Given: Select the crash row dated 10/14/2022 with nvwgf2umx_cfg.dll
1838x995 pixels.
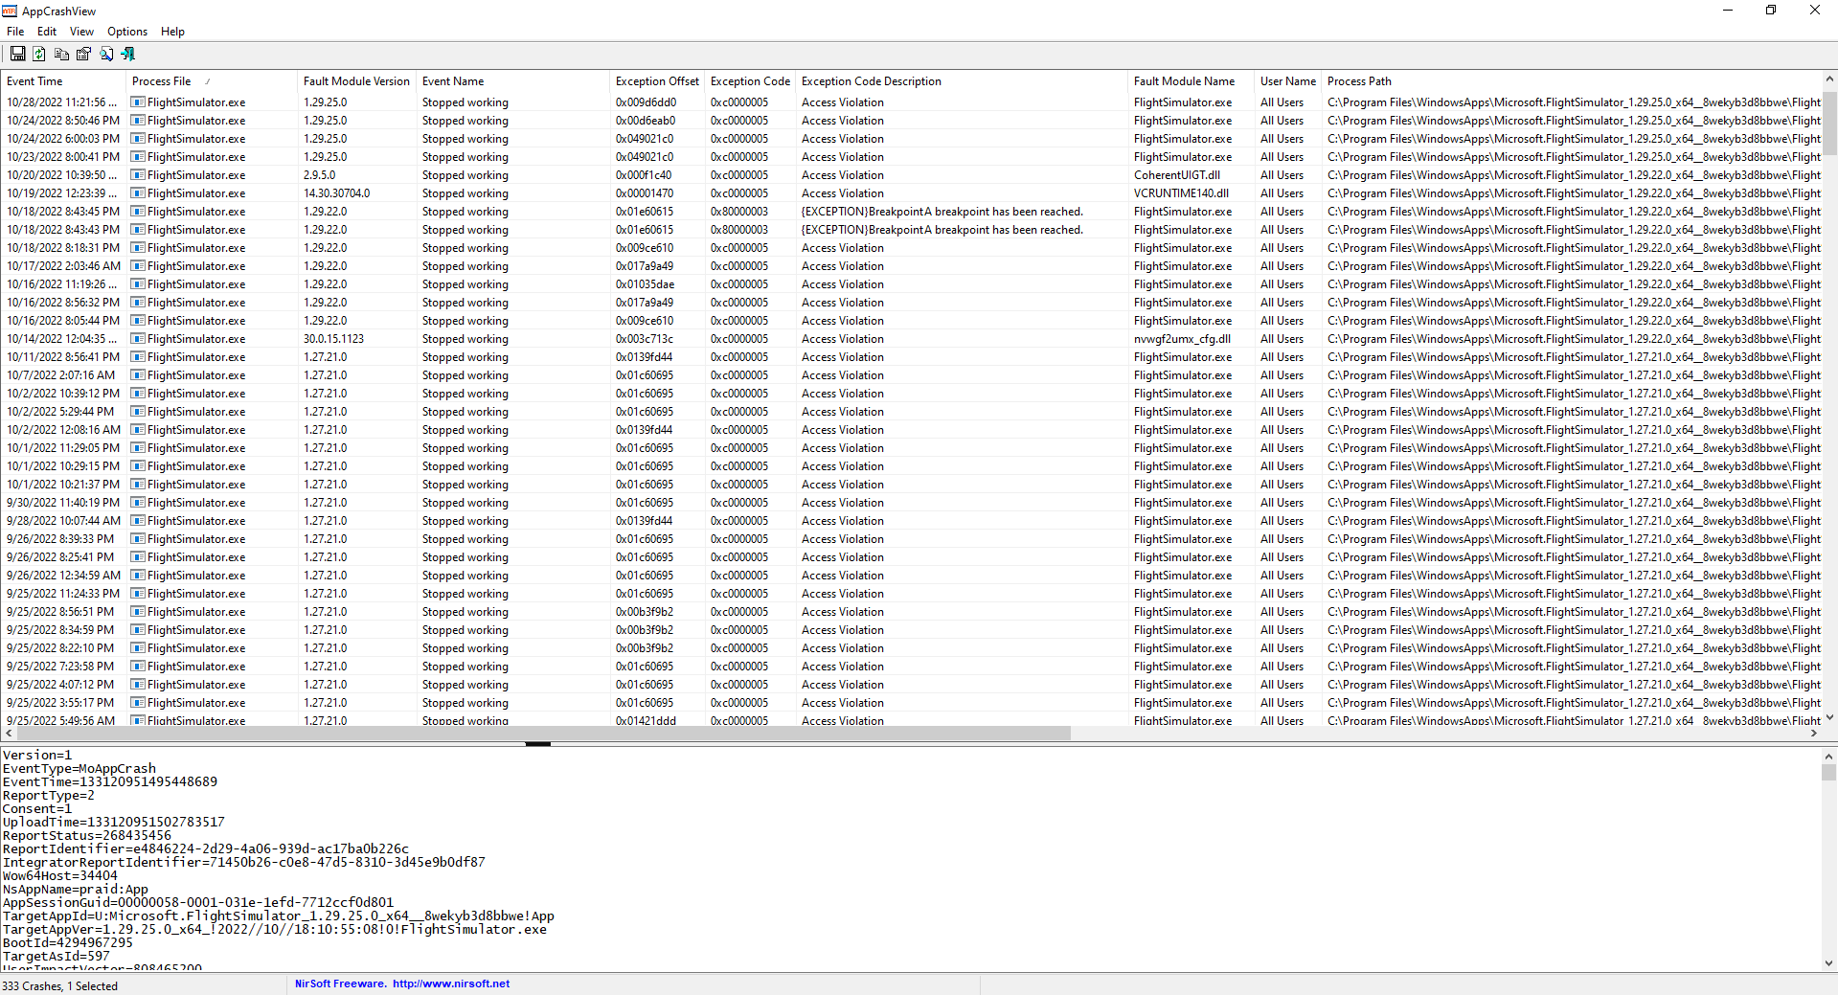Looking at the screenshot, I should pyautogui.click(x=383, y=338).
